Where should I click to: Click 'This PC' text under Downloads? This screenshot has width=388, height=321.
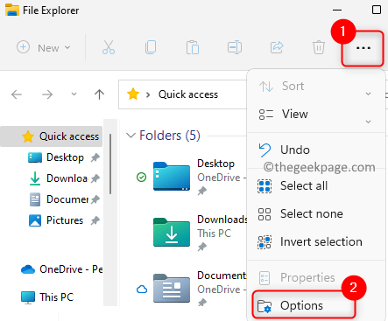pyautogui.click(x=214, y=234)
